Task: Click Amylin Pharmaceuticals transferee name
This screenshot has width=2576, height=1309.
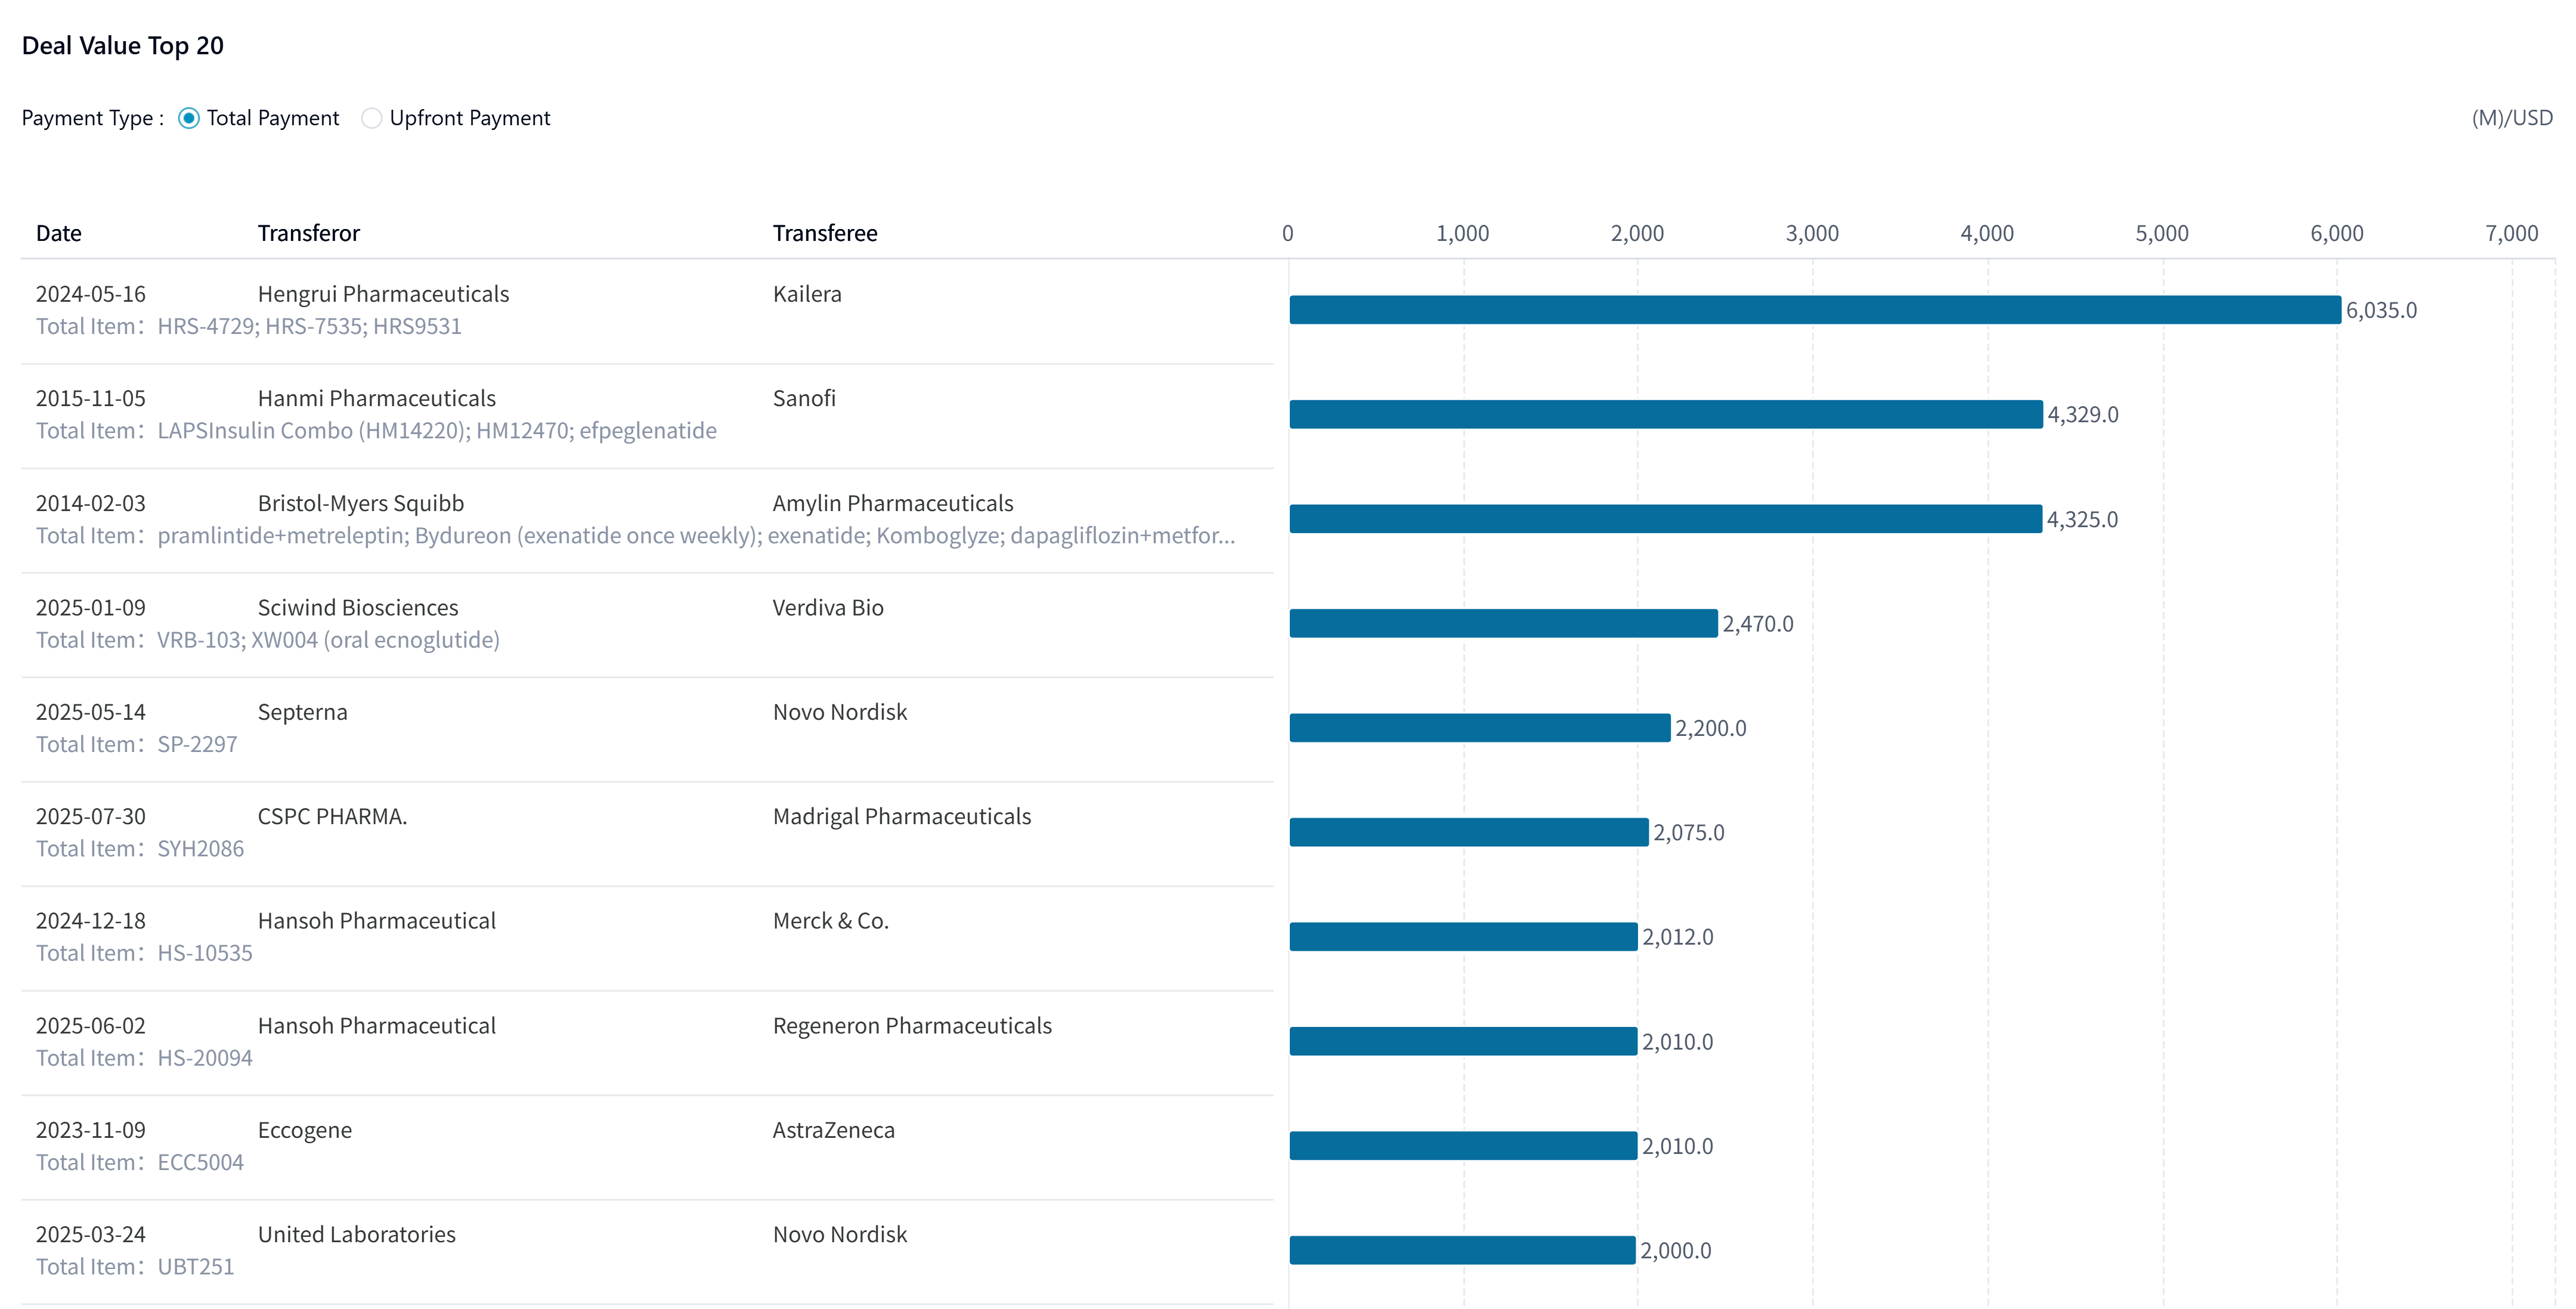Action: pos(893,503)
